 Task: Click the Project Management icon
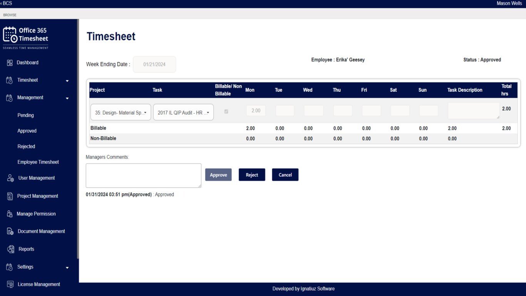point(10,196)
